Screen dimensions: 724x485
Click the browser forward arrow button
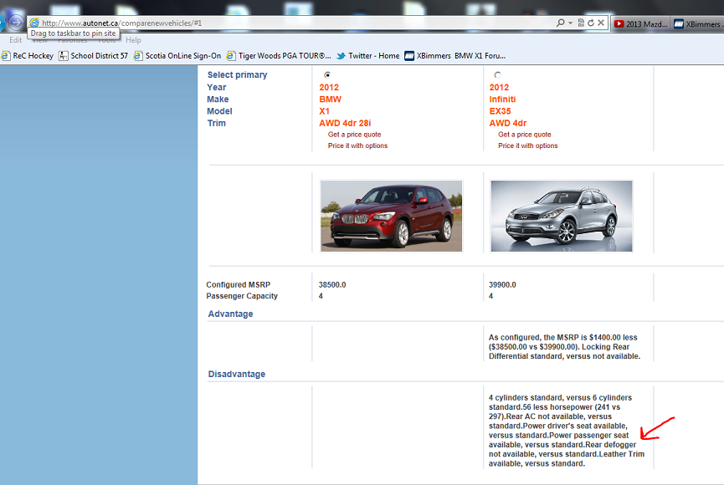coord(16,22)
